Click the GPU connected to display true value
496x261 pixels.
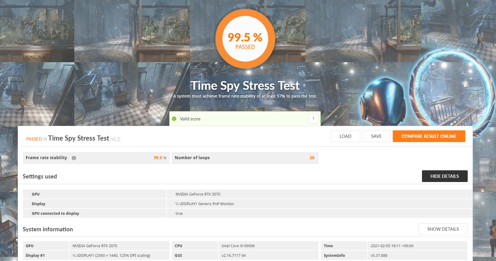pyautogui.click(x=179, y=214)
